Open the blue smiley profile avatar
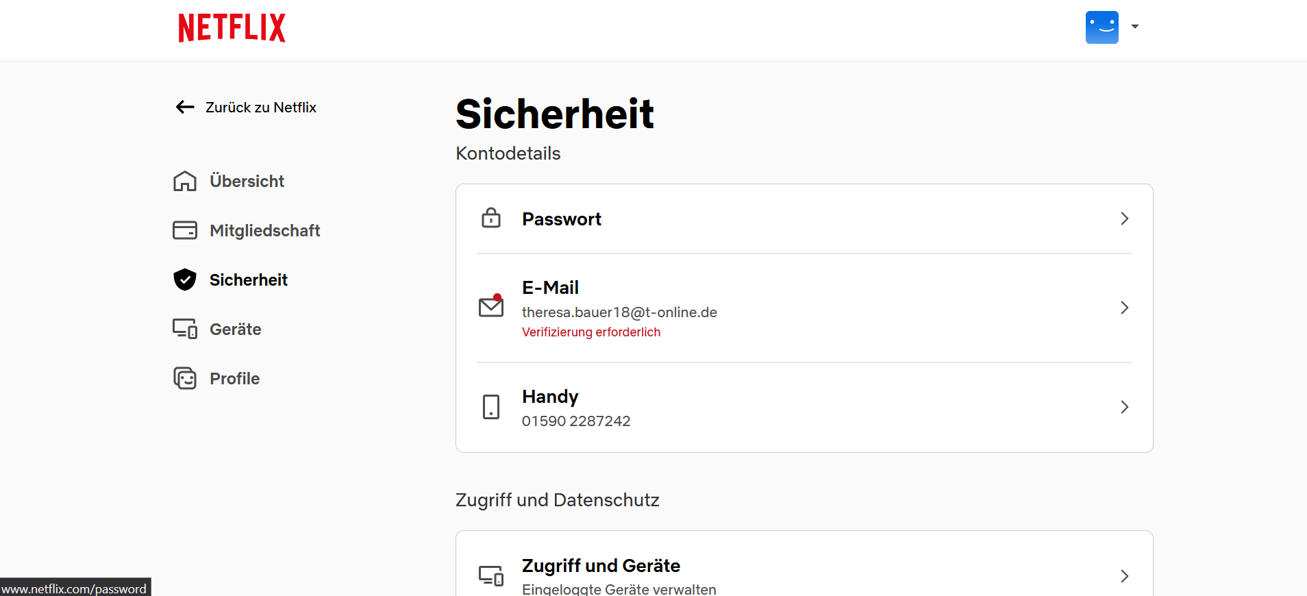 1101,27
